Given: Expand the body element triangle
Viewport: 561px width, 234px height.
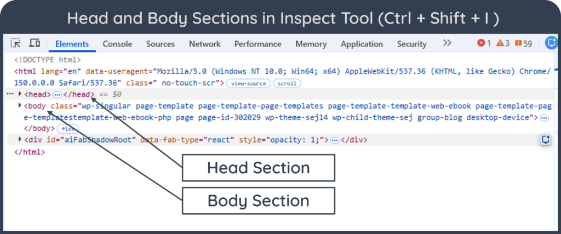Looking at the screenshot, I should coord(20,106).
